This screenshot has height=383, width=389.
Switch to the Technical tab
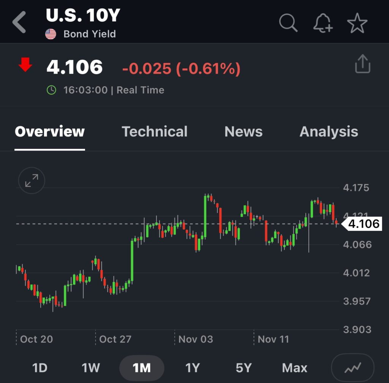[x=155, y=132]
